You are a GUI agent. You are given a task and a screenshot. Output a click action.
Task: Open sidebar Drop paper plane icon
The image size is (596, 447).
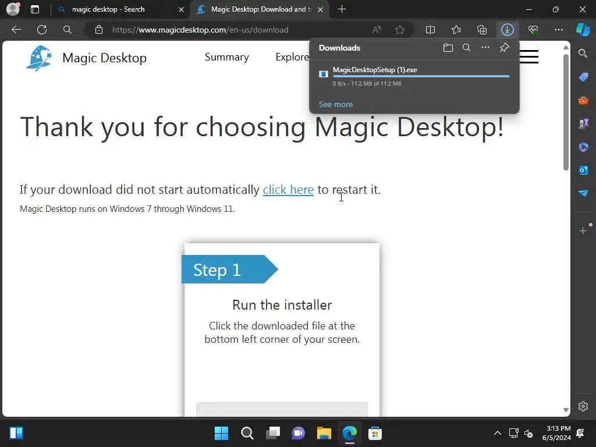click(x=583, y=193)
